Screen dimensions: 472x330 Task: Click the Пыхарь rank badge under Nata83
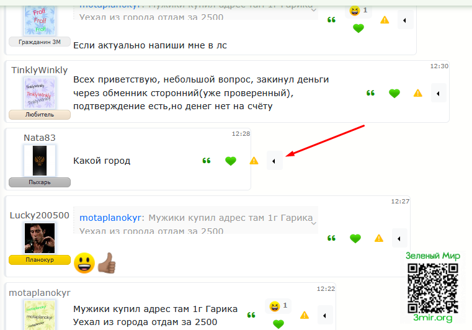40,182
